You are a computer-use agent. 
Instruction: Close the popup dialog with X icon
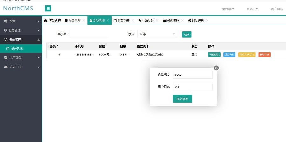click(216, 68)
